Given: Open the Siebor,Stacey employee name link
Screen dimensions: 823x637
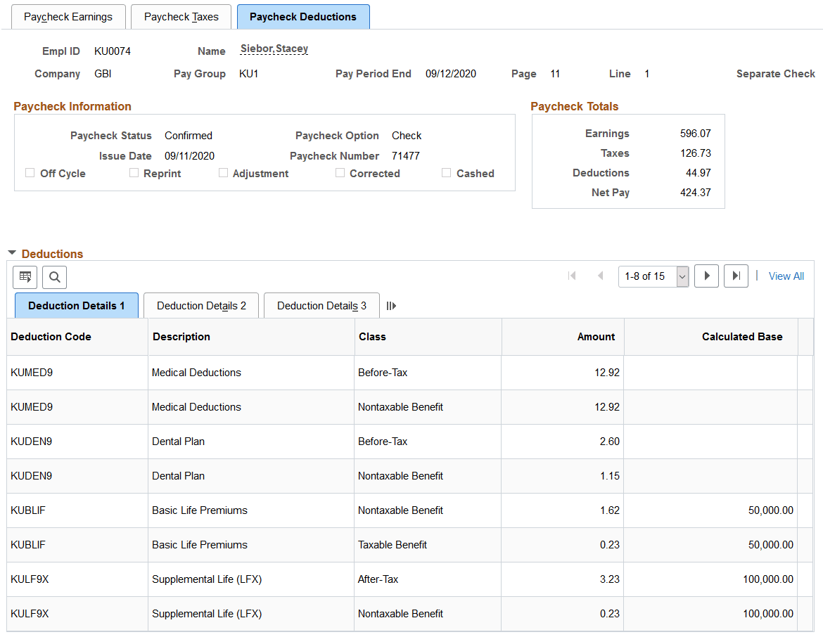Looking at the screenshot, I should [274, 49].
